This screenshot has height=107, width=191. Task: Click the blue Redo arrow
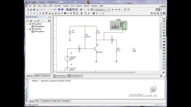click(x=62, y=10)
